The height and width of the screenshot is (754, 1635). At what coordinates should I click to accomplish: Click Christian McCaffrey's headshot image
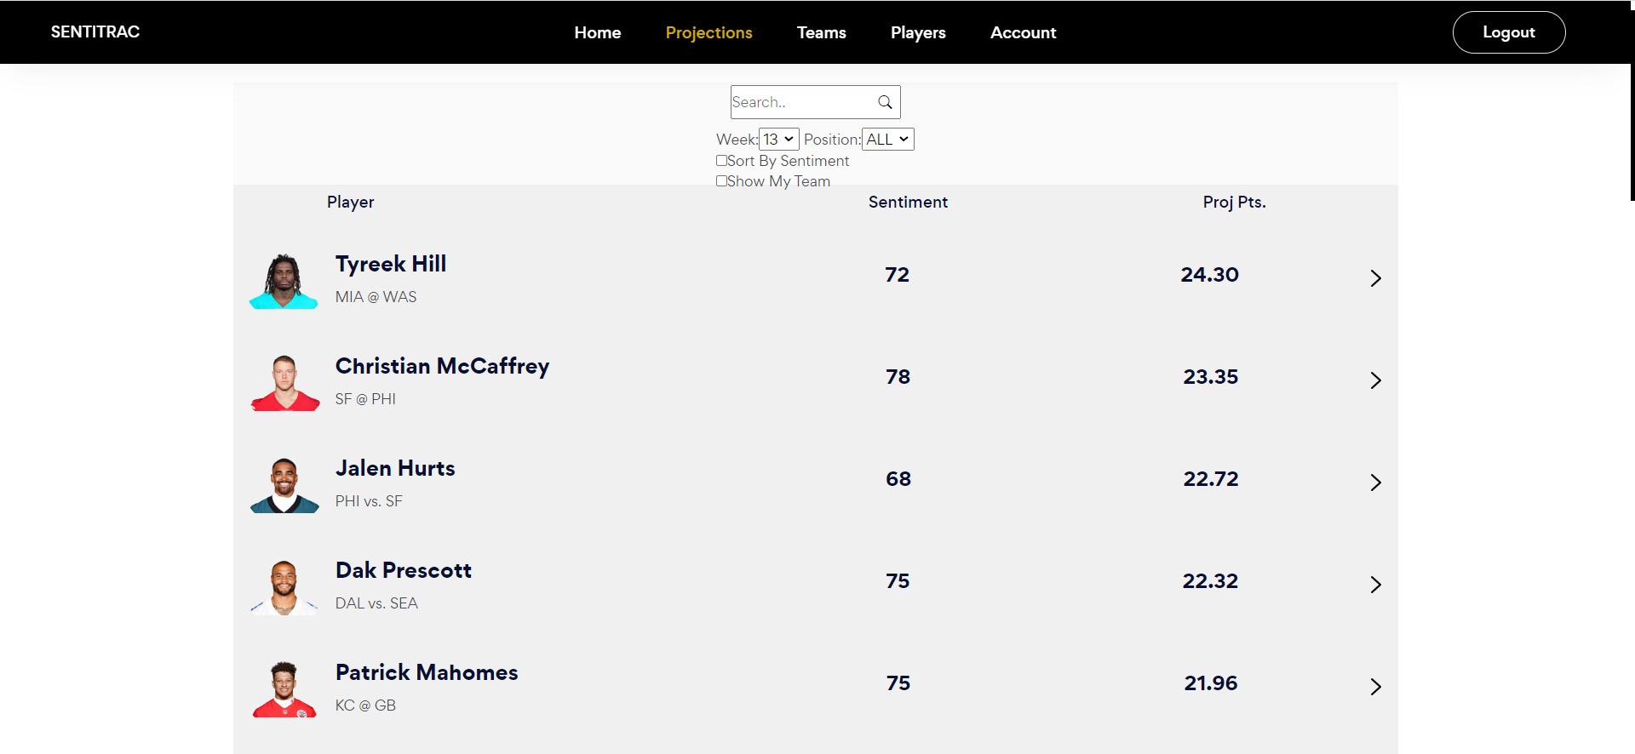[x=285, y=383]
